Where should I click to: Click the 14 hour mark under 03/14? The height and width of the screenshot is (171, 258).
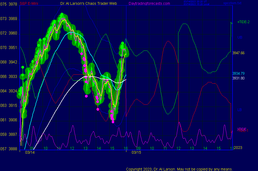pos(99,148)
